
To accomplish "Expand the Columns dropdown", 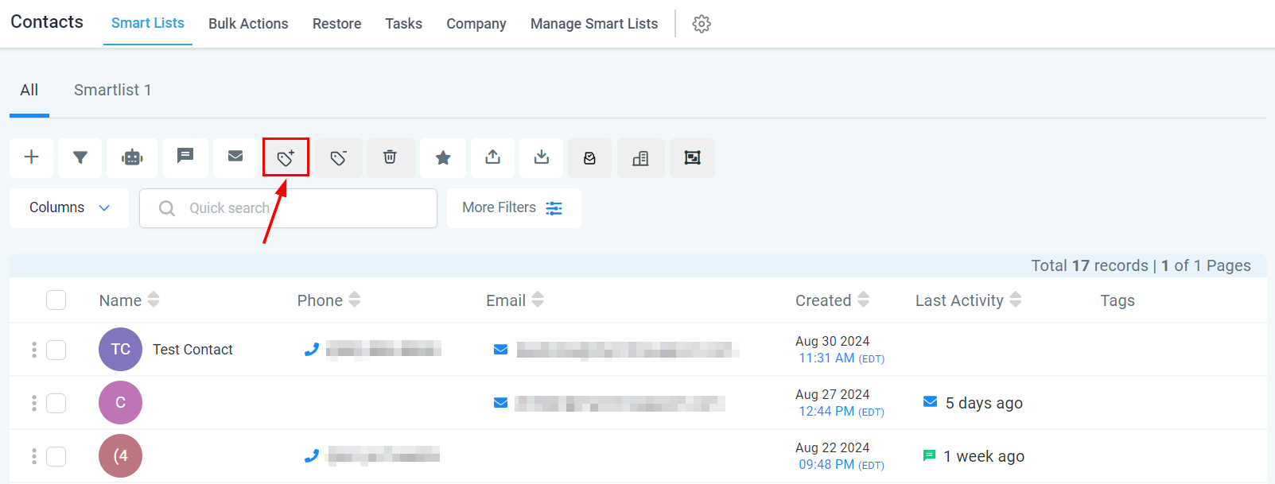I will 69,208.
